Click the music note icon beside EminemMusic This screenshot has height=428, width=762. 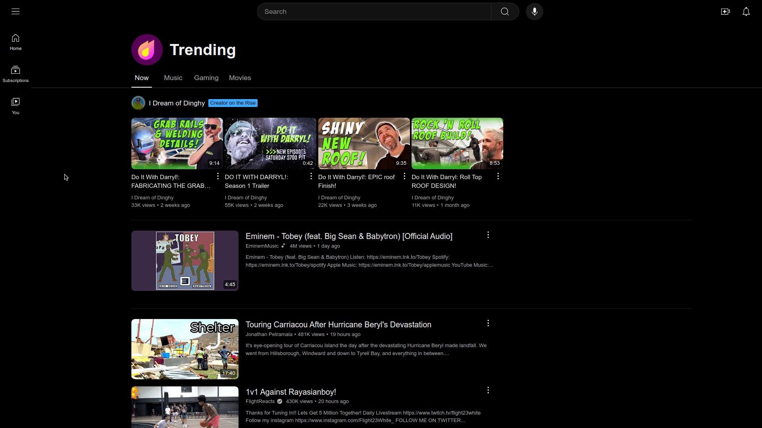point(283,246)
